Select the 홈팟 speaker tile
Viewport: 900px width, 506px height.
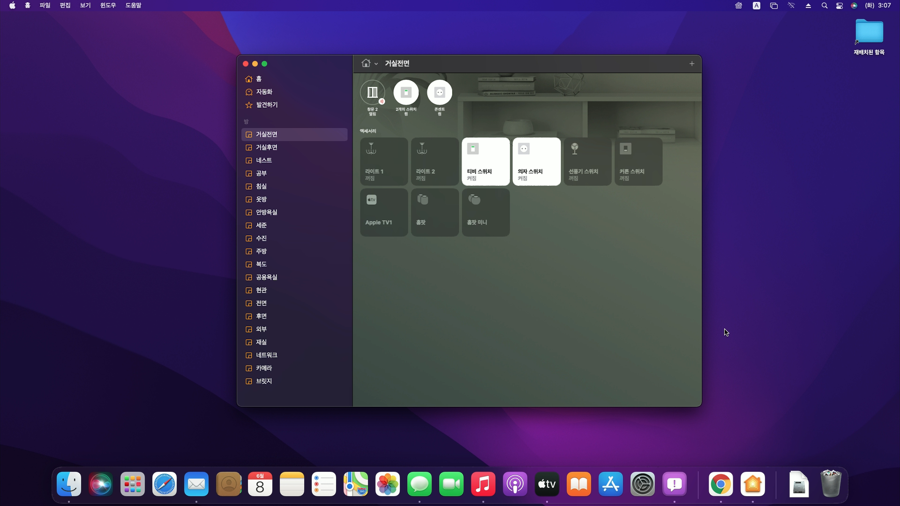coord(435,212)
